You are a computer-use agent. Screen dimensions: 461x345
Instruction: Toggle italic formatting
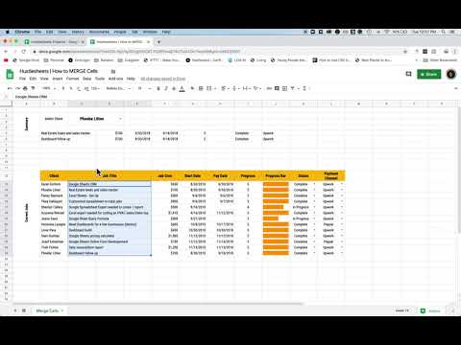166,88
